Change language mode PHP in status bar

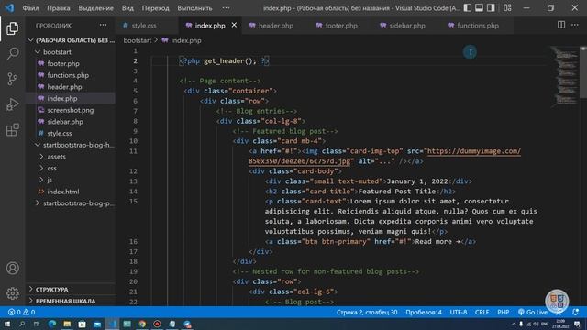503,312
